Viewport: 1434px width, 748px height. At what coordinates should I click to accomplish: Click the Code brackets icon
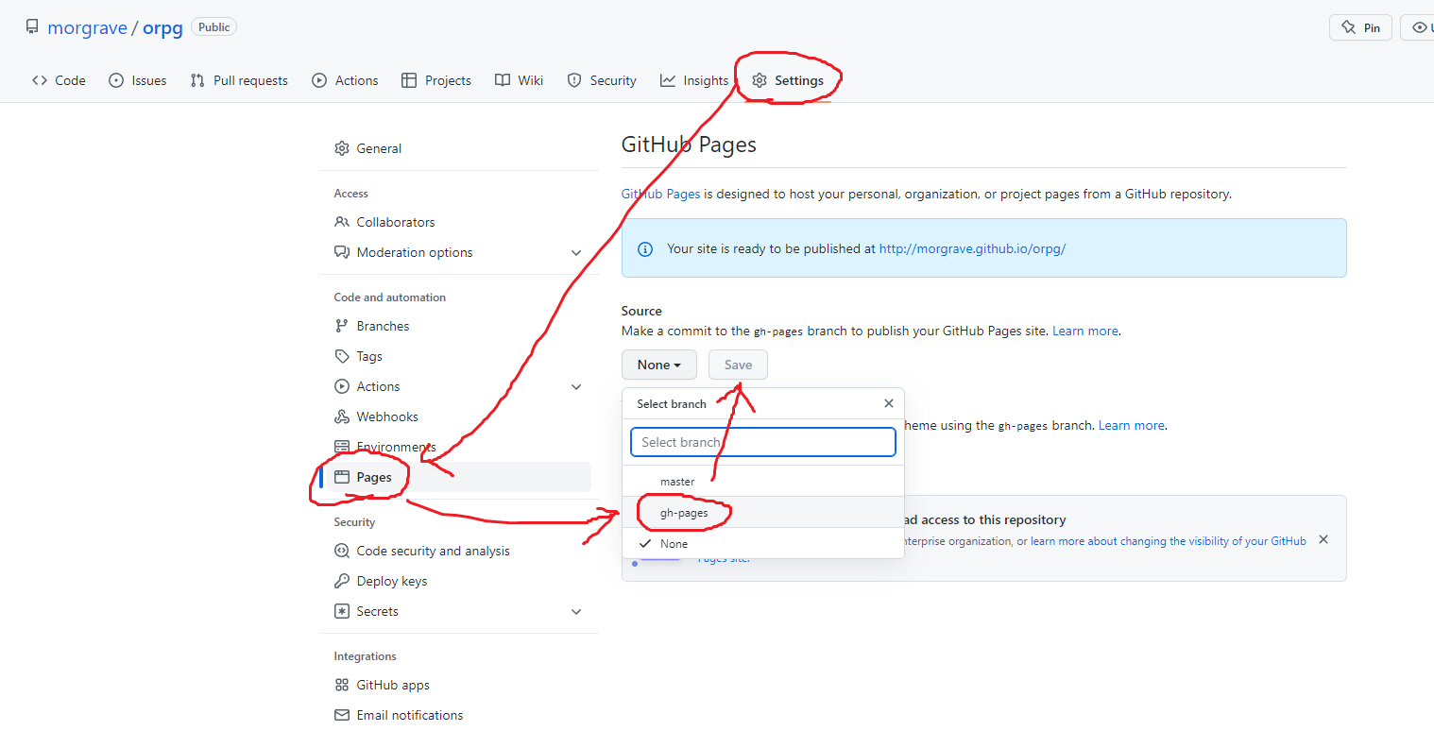40,80
